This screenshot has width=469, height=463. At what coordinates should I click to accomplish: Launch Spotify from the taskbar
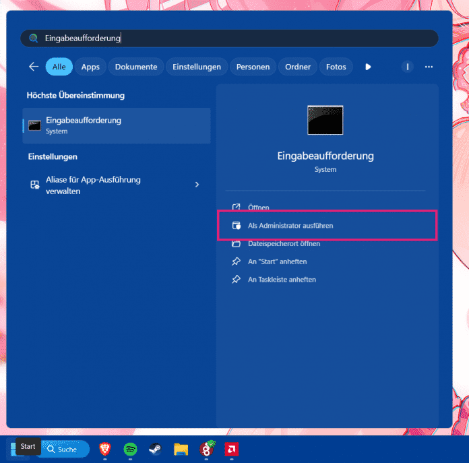coord(130,449)
